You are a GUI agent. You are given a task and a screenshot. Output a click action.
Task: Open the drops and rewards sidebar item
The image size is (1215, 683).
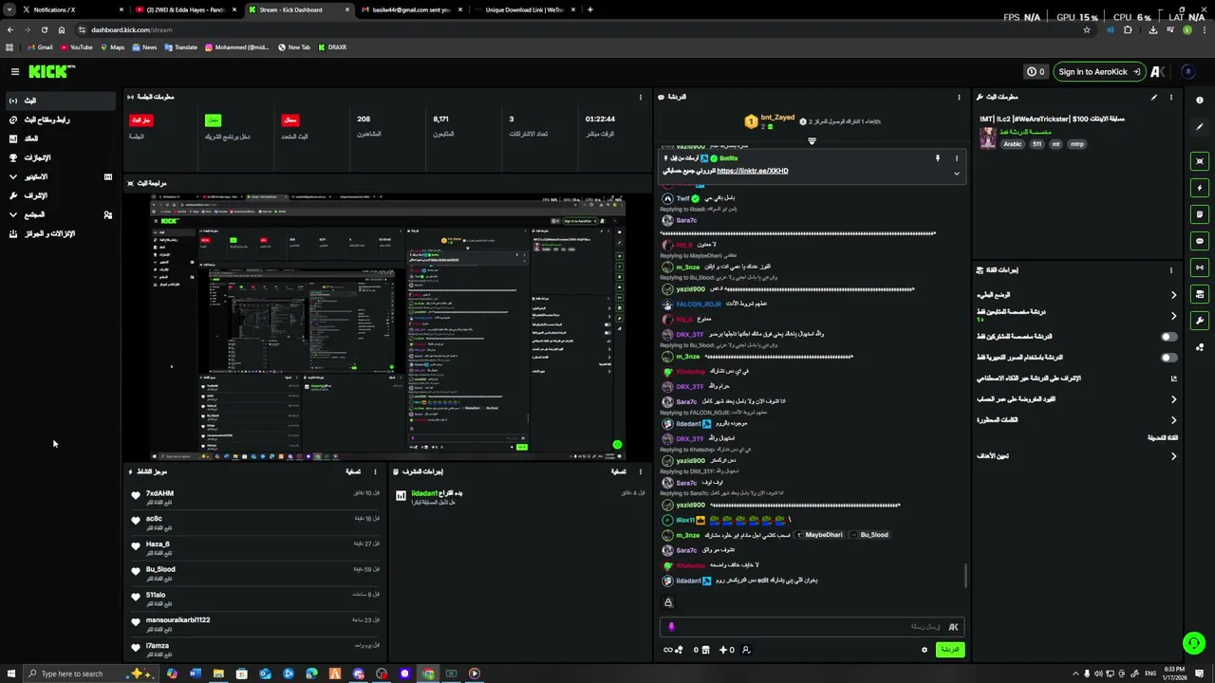42,233
